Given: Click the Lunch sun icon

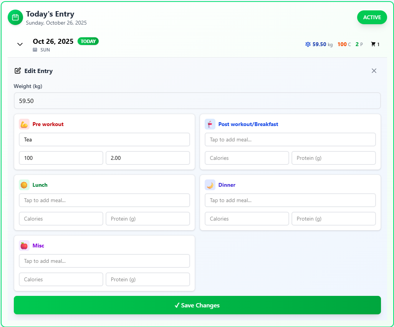Looking at the screenshot, I should point(24,185).
